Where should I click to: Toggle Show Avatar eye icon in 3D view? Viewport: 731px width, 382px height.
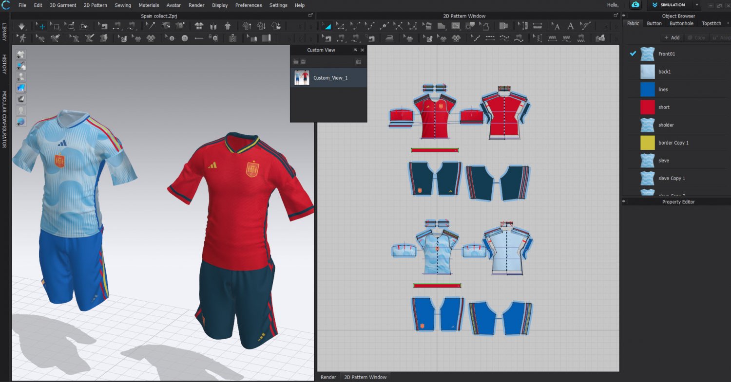[21, 77]
